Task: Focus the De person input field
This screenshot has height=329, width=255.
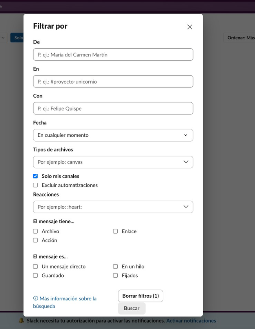Action: click(x=113, y=55)
